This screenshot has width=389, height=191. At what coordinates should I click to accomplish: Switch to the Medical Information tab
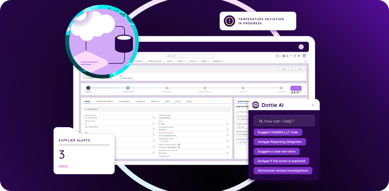point(105,101)
